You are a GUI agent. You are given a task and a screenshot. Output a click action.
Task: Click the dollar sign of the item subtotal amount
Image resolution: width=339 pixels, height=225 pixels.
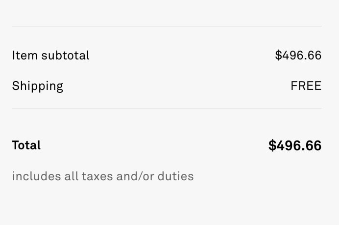click(x=278, y=56)
